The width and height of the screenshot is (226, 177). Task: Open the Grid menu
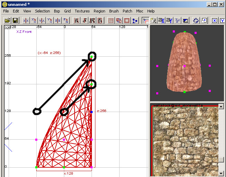[67, 11]
